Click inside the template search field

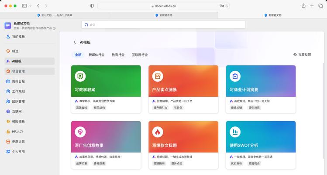click(x=163, y=24)
